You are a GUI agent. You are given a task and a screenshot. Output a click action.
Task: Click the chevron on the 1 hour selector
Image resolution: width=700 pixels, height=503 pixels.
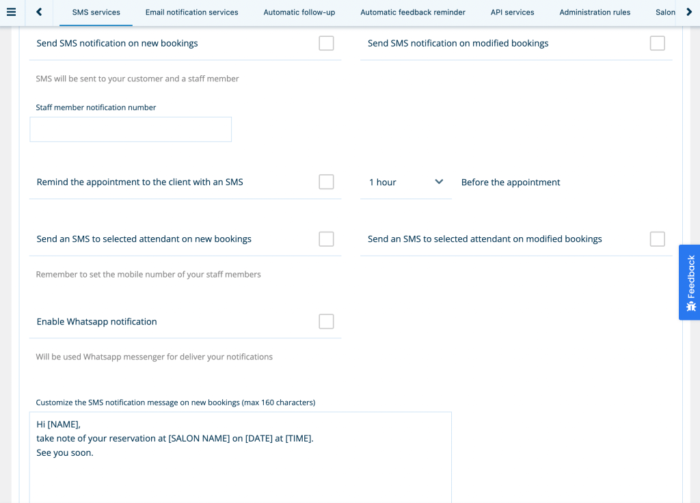coord(439,182)
